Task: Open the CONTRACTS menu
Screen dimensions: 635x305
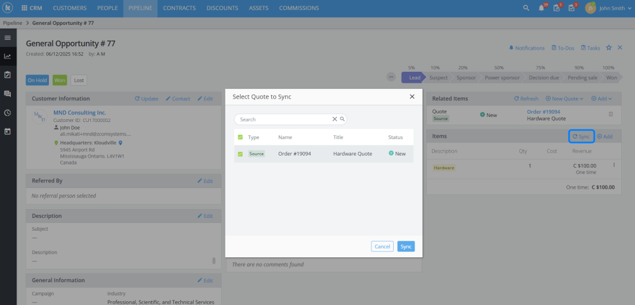Action: (179, 8)
